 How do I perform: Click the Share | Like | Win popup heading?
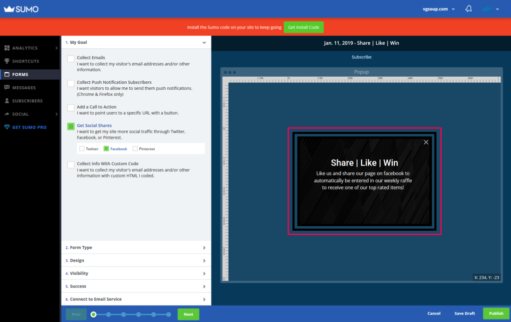coord(364,163)
